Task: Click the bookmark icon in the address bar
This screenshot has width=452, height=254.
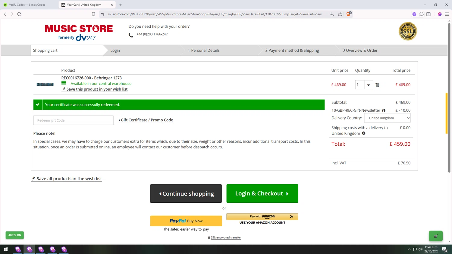Action: click(93, 14)
